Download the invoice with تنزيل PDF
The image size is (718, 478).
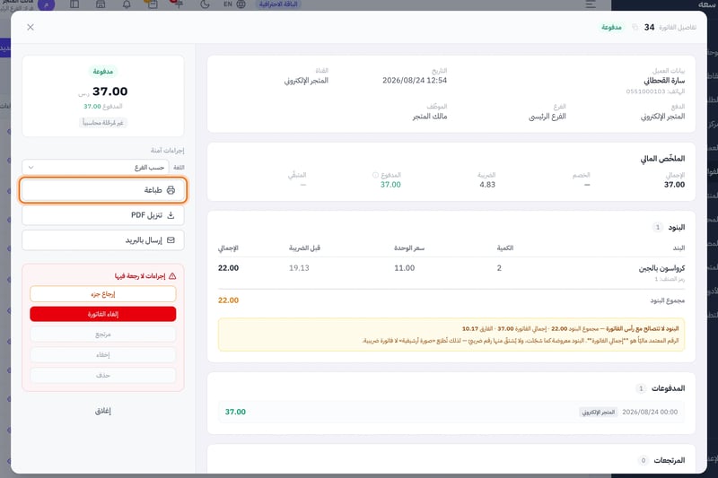[x=103, y=215]
